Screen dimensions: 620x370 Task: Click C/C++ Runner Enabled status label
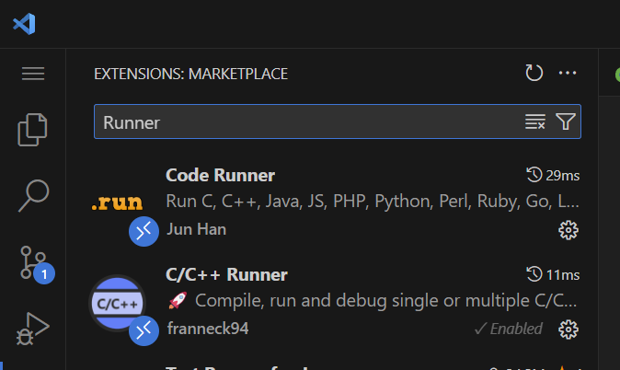509,329
